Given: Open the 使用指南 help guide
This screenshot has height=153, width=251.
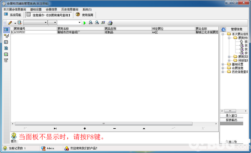Looking at the screenshot, I should pyautogui.click(x=85, y=15).
